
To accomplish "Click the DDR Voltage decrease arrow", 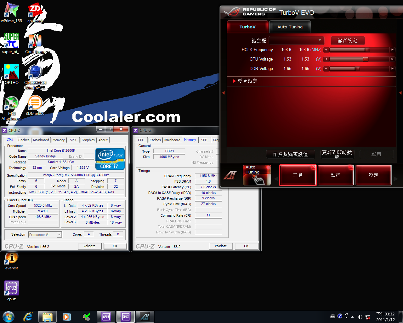I will pos(326,69).
